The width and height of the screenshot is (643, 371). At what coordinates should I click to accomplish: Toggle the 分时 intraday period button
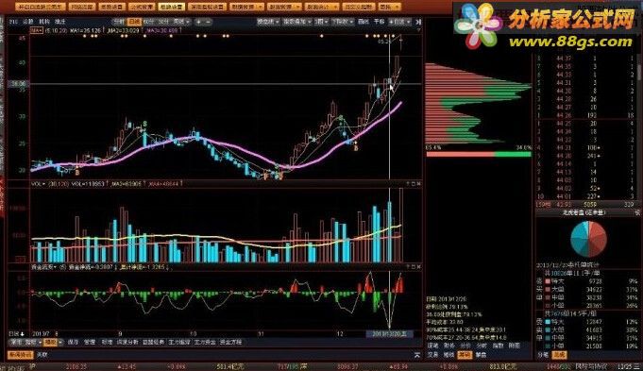pyautogui.click(x=119, y=22)
